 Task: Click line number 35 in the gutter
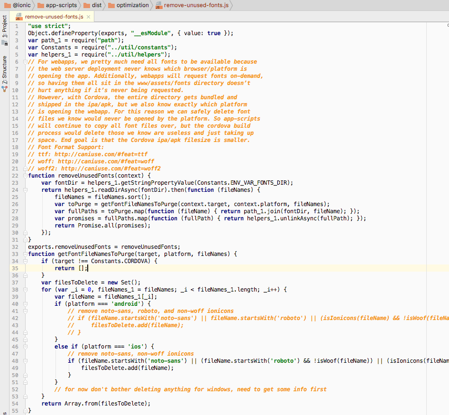(x=15, y=268)
